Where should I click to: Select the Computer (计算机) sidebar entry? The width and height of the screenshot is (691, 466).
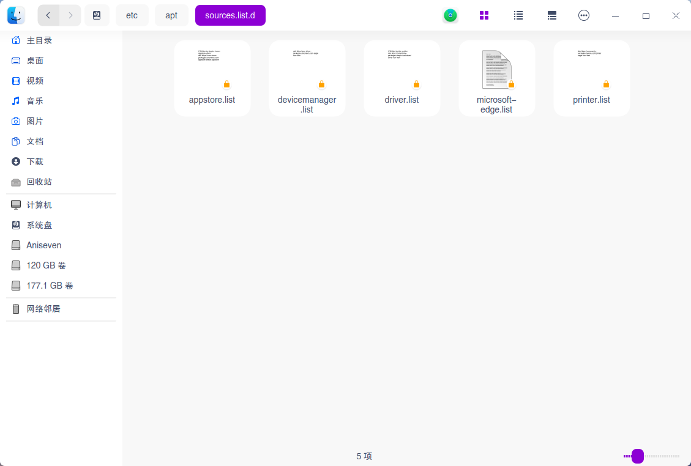(39, 204)
